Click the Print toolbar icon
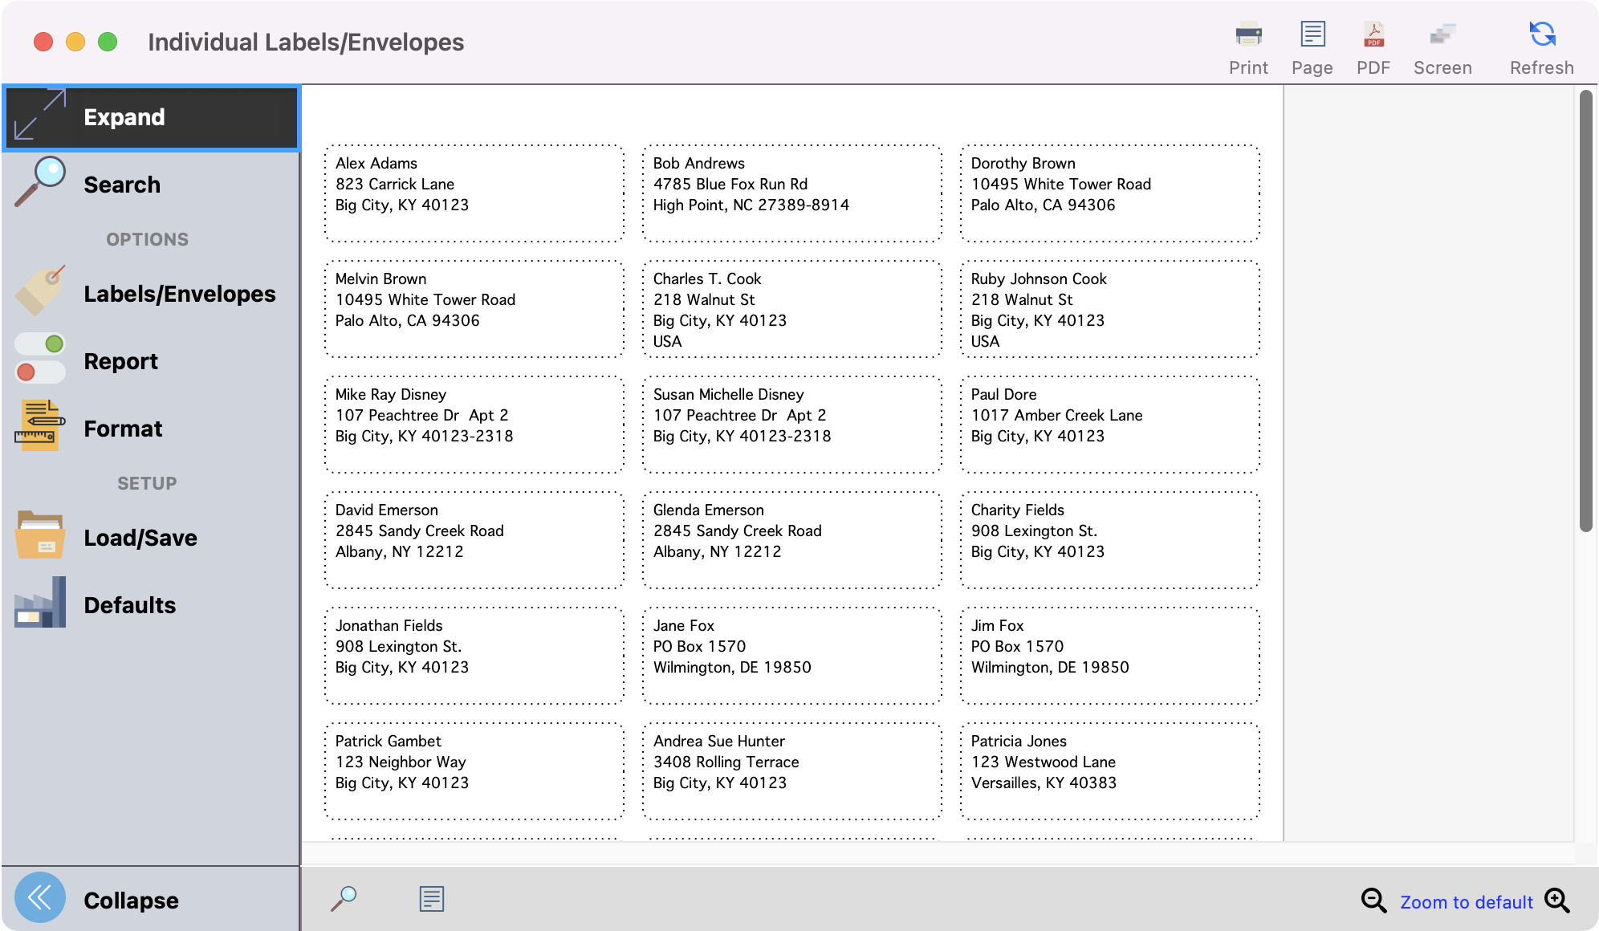Viewport: 1599px width, 931px height. [x=1247, y=35]
